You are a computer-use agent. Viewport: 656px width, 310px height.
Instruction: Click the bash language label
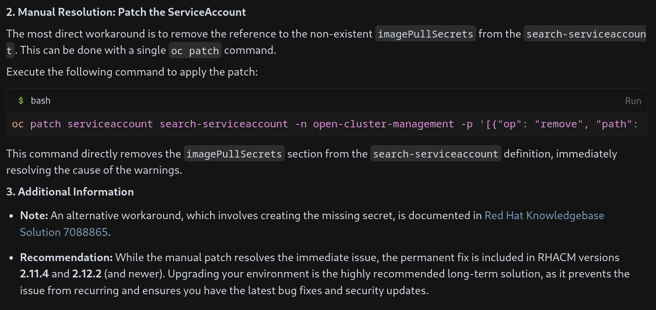click(x=41, y=101)
